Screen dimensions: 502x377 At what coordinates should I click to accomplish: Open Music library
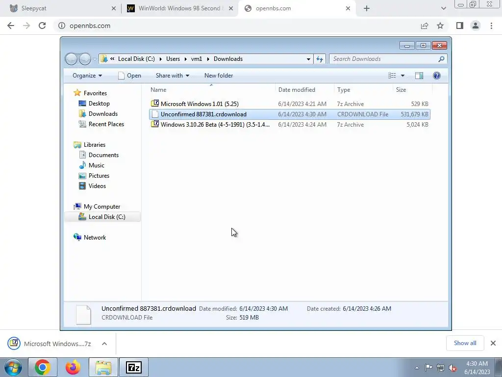click(x=92, y=165)
